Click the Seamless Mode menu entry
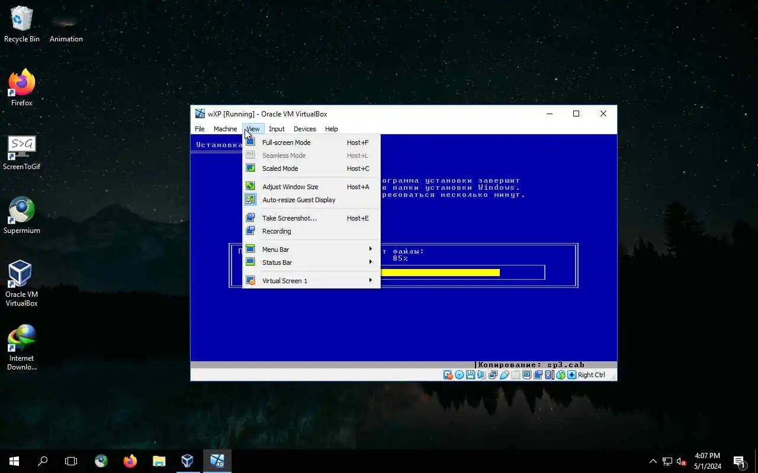The height and width of the screenshot is (473, 758). [311, 155]
